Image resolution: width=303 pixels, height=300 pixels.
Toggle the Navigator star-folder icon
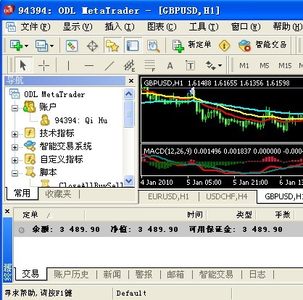coord(112,46)
